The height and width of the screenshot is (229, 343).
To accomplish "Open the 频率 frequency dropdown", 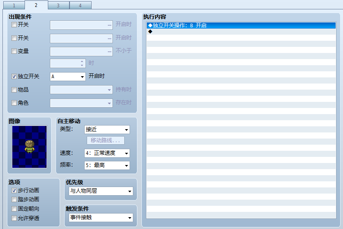I will [107, 165].
